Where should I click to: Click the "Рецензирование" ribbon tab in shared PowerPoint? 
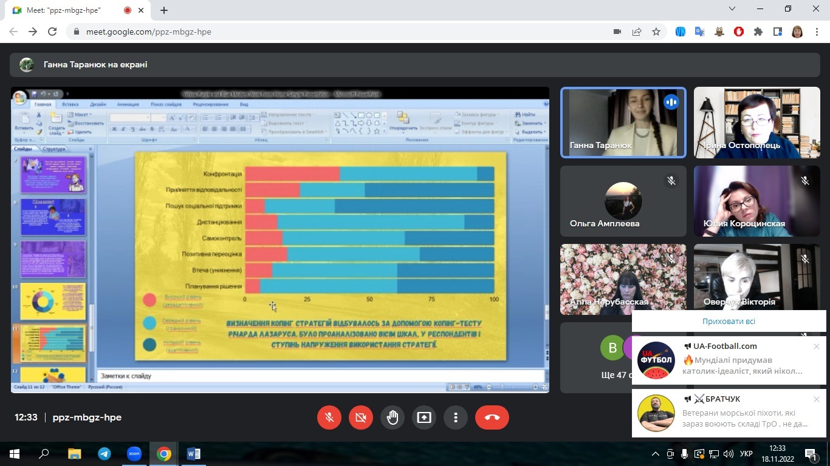click(x=210, y=104)
